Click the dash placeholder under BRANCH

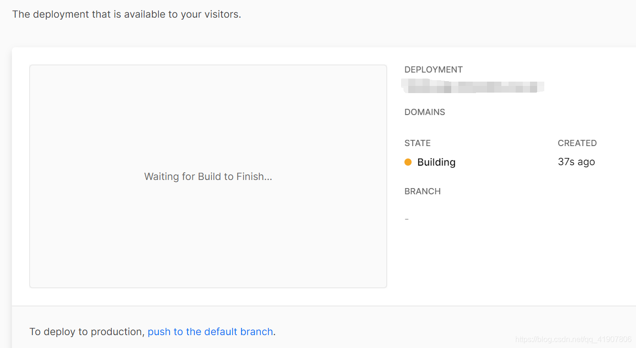[407, 219]
